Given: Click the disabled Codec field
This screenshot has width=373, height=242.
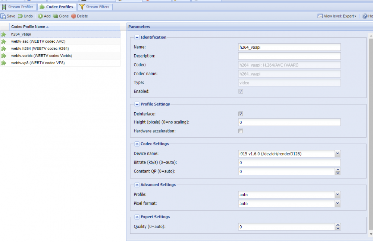Looking at the screenshot, I should 289,65.
